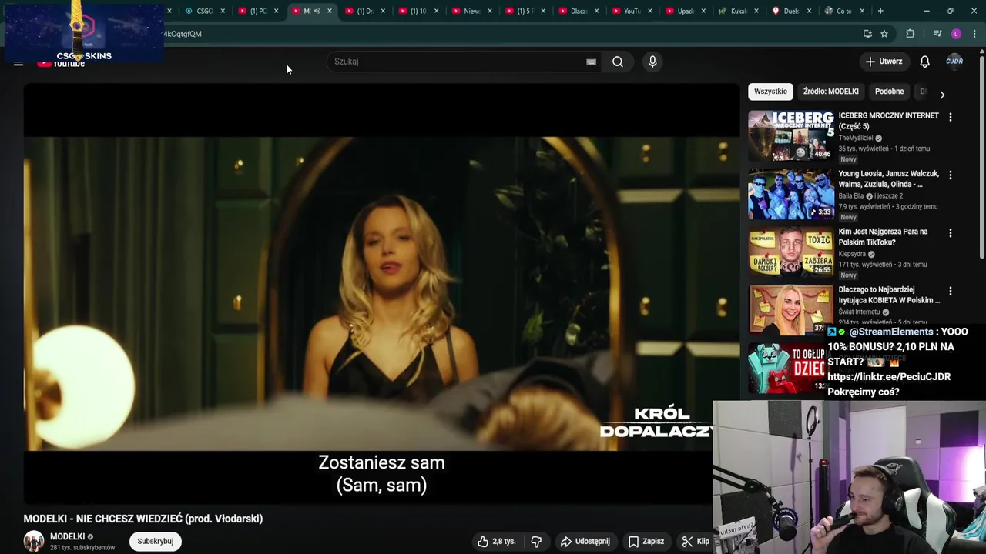986x554 pixels.
Task: Click the YouTube logo home link
Action: coord(62,64)
